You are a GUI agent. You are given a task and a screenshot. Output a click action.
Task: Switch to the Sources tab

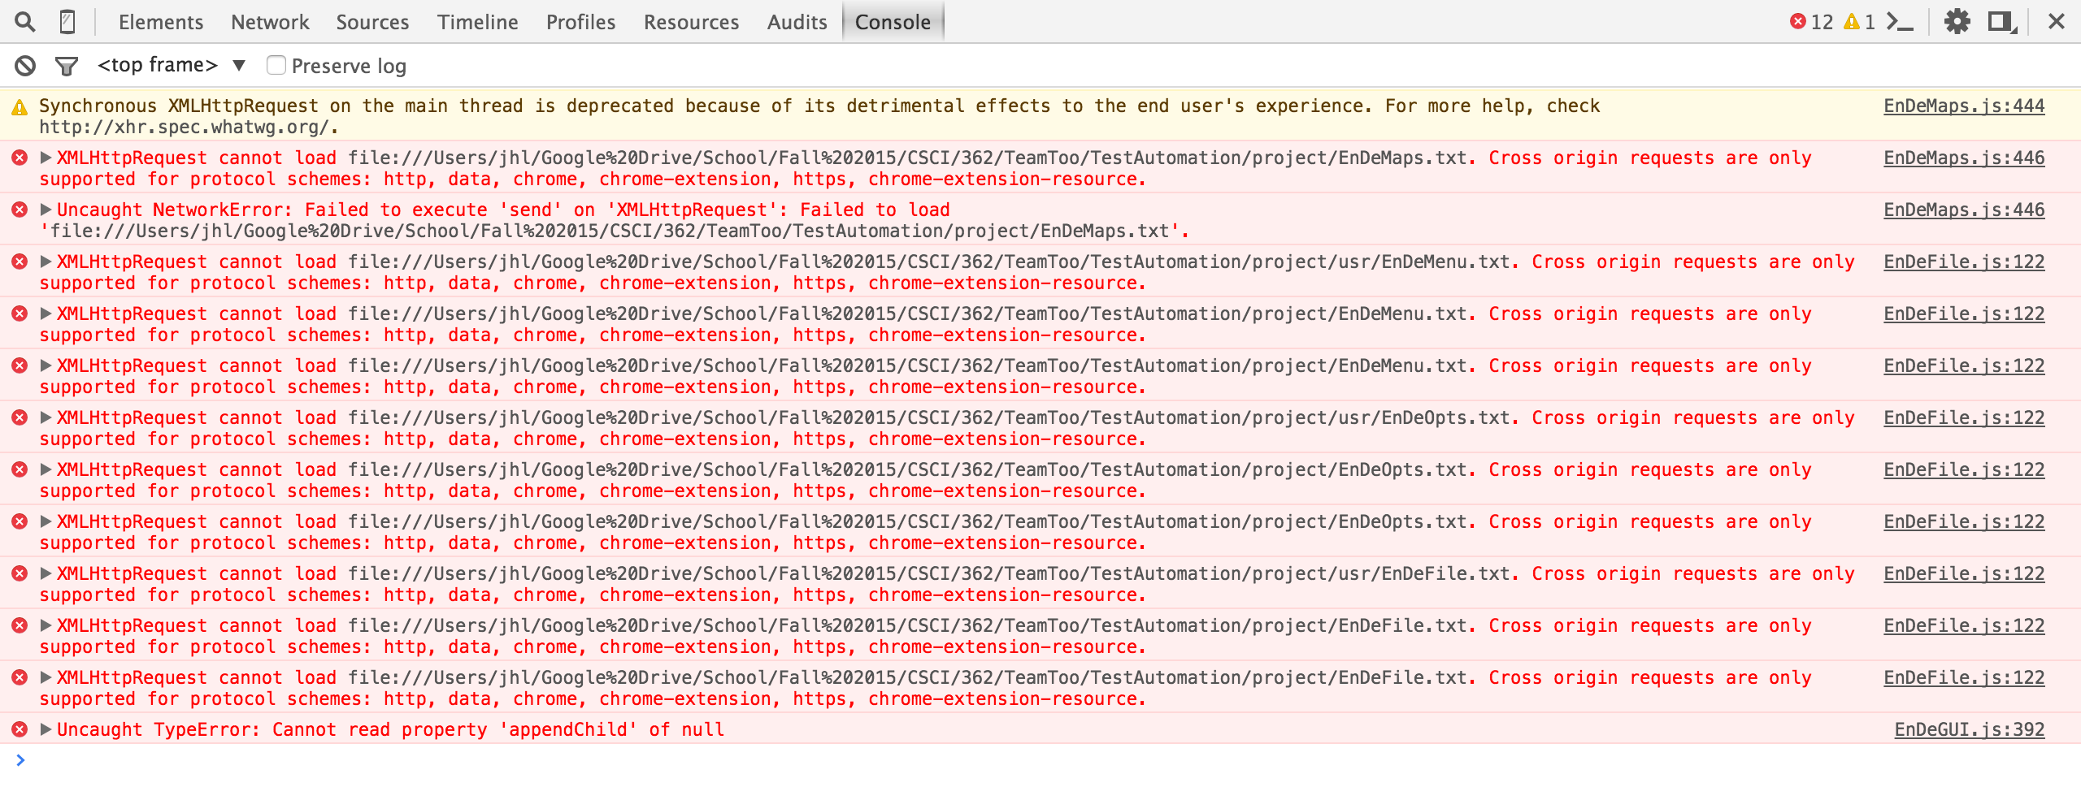coord(372,21)
